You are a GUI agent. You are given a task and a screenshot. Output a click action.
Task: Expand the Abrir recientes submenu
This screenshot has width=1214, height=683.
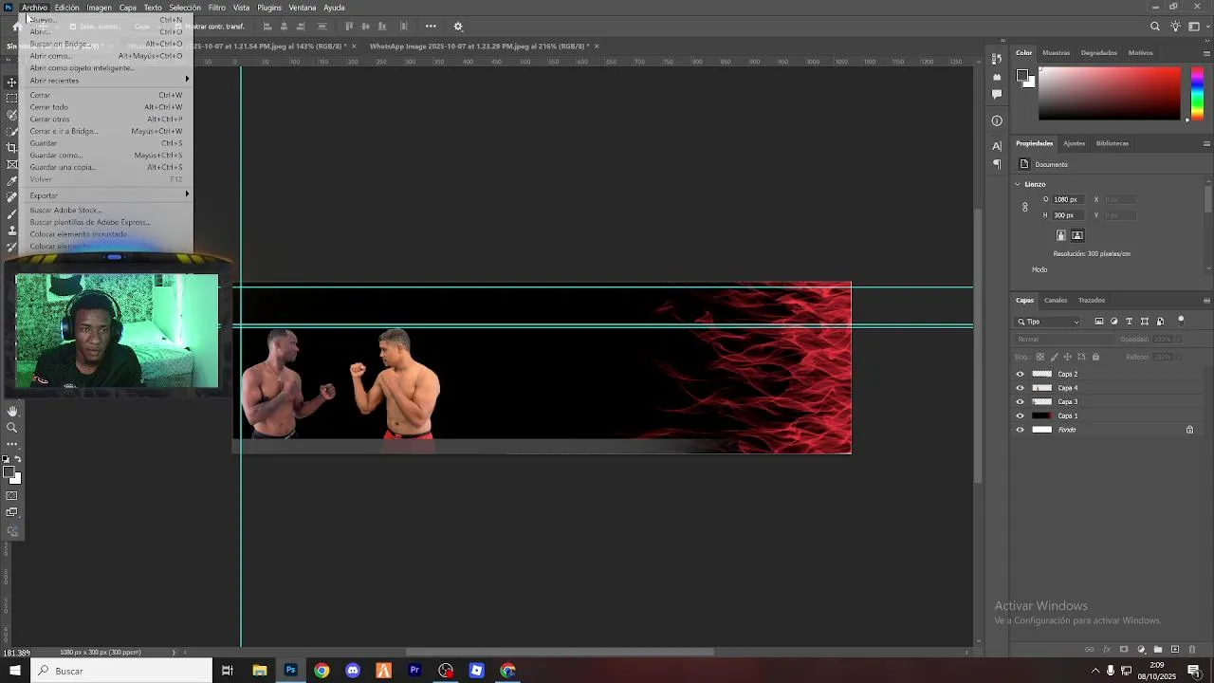click(x=109, y=81)
